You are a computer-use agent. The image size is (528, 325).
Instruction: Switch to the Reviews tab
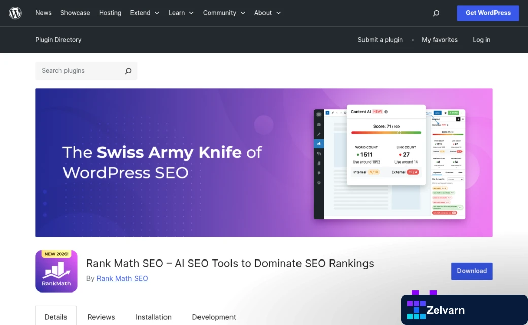click(x=101, y=317)
